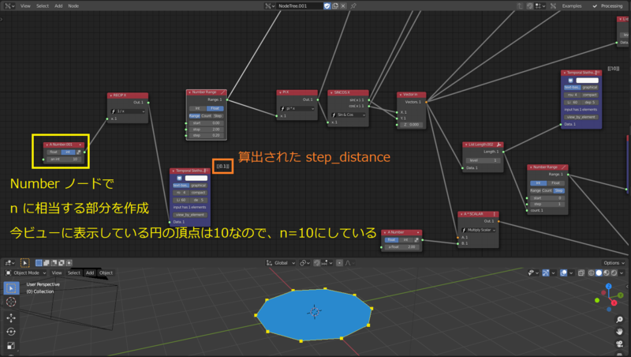
Task: Select graphical mode on right Temporal Stethoscope
Action: coord(589,87)
